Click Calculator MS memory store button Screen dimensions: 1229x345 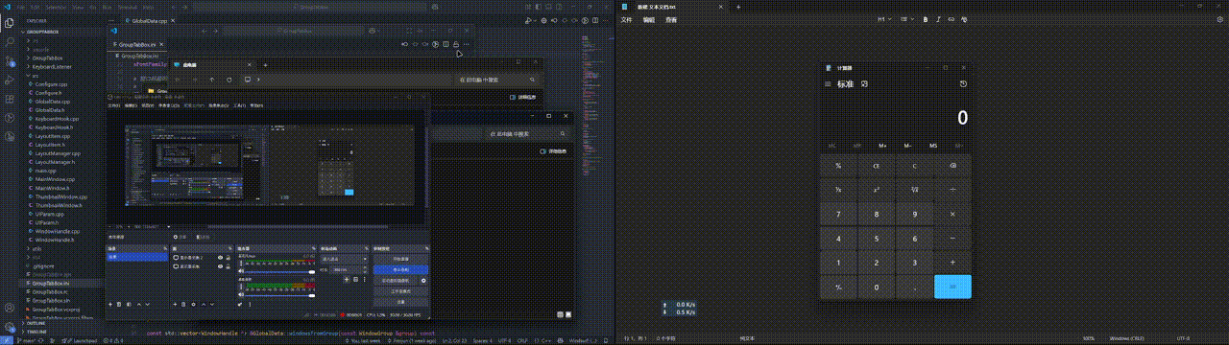point(933,146)
